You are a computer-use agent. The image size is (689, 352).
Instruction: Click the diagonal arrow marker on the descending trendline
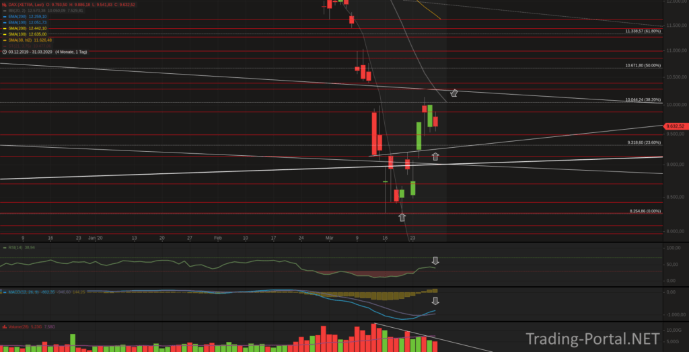(454, 93)
